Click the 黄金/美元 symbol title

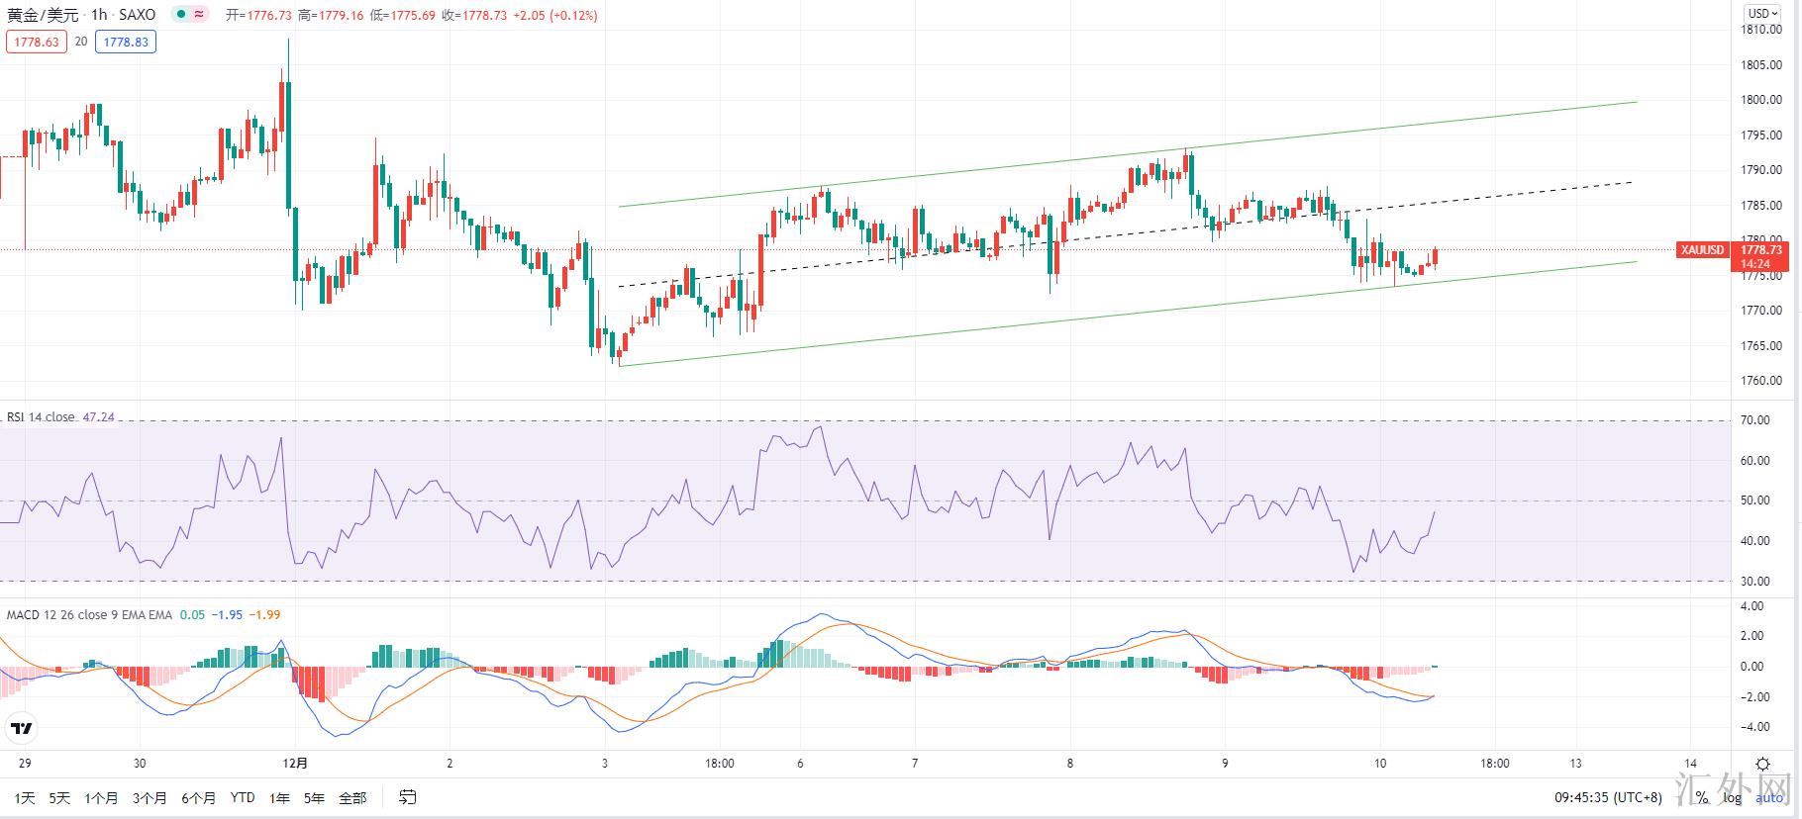coord(43,15)
